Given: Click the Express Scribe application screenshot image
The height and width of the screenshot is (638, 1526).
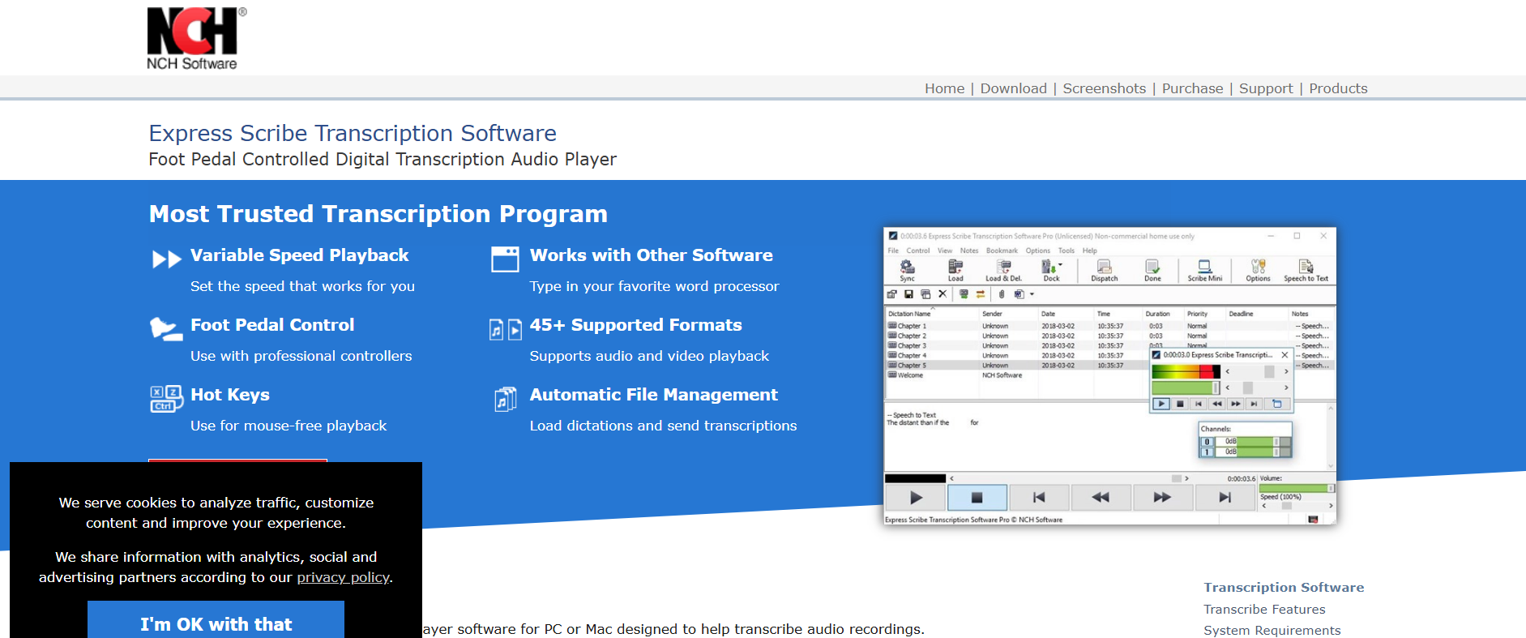Looking at the screenshot, I should pos(1109,376).
